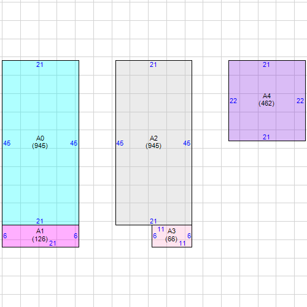The width and height of the screenshot is (307, 307).
Task: Click the "(945)" area value inside A0
Action: (40, 146)
